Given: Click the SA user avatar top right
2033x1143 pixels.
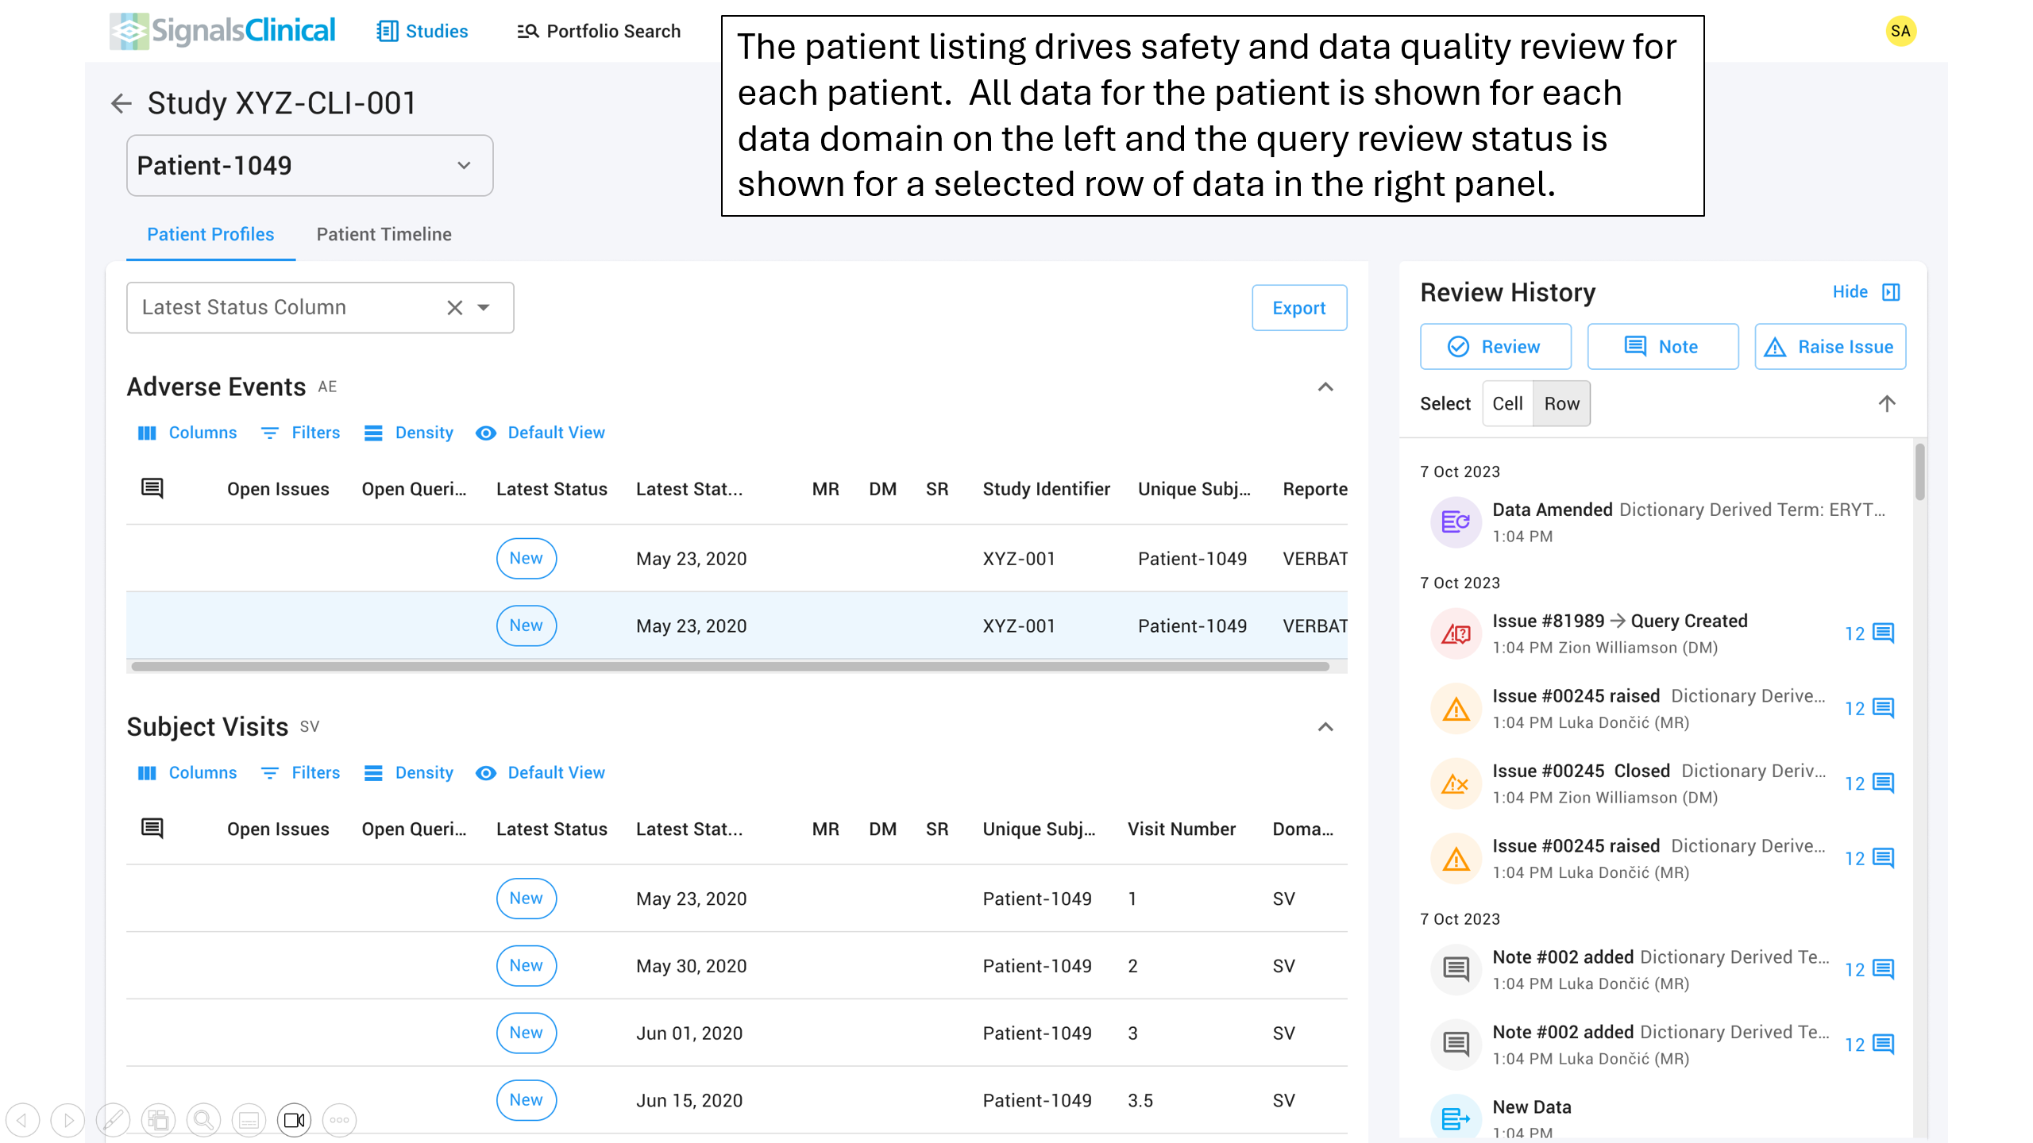Looking at the screenshot, I should tap(1901, 31).
